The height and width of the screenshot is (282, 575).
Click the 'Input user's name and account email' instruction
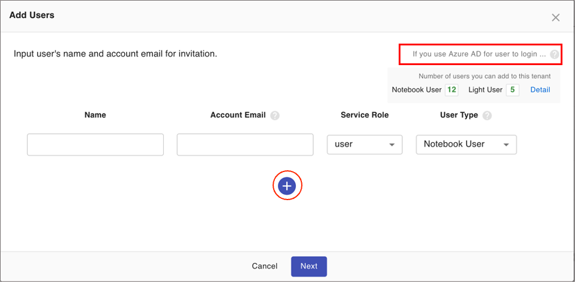pyautogui.click(x=115, y=54)
